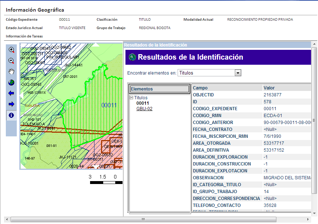Click the 081-91 map label
The image size is (318, 224).
pos(51,145)
